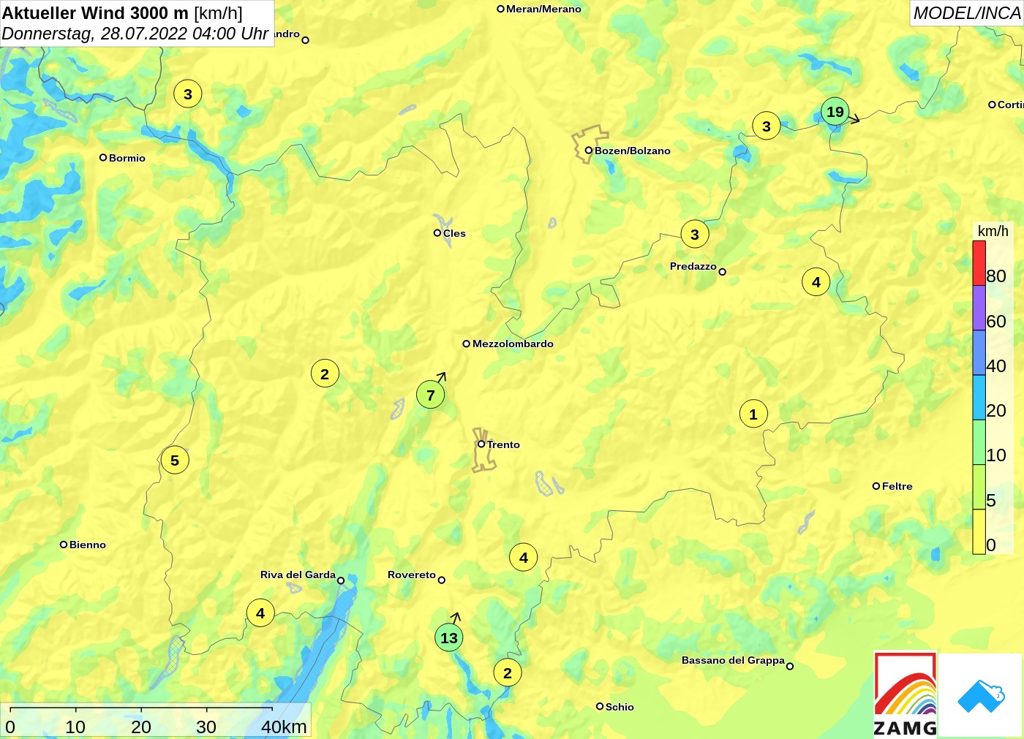
Task: Click the green 10 km/h legend color
Action: point(979,441)
